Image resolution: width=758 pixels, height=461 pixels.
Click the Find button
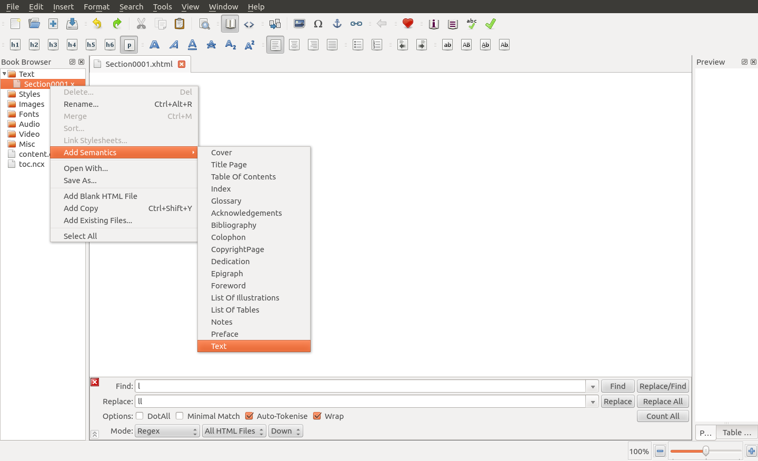tap(618, 386)
